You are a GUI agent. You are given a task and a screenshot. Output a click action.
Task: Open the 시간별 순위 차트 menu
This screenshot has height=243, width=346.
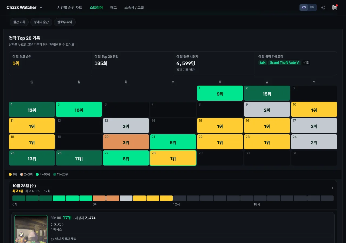69,8
